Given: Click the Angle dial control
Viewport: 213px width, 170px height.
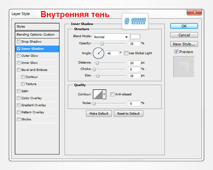Looking at the screenshot, I should 98,53.
